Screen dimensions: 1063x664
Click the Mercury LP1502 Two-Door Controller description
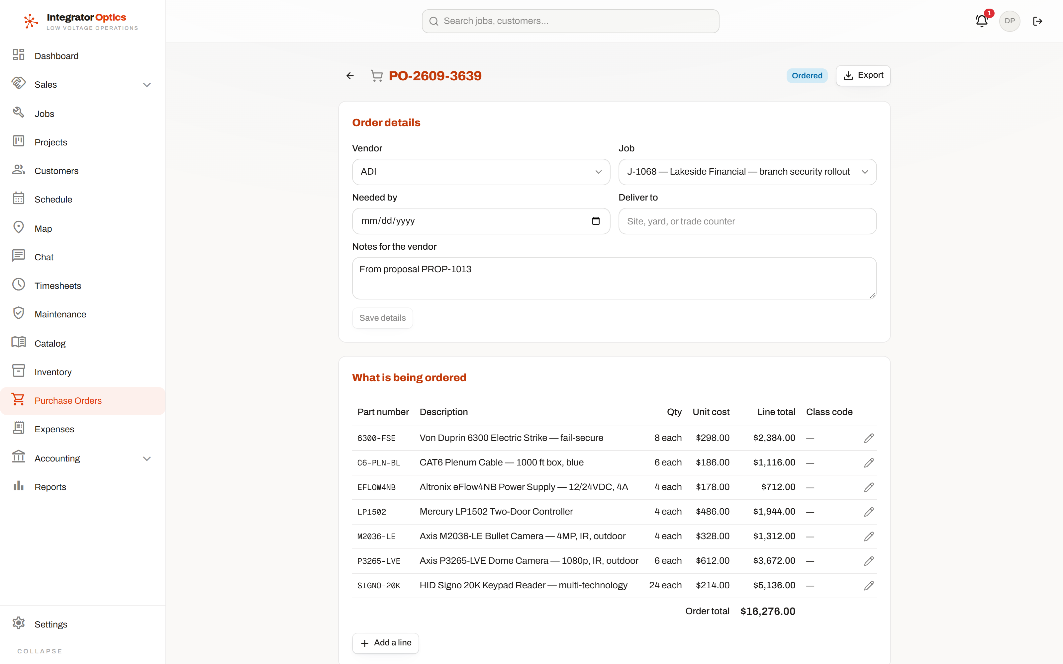click(x=496, y=512)
